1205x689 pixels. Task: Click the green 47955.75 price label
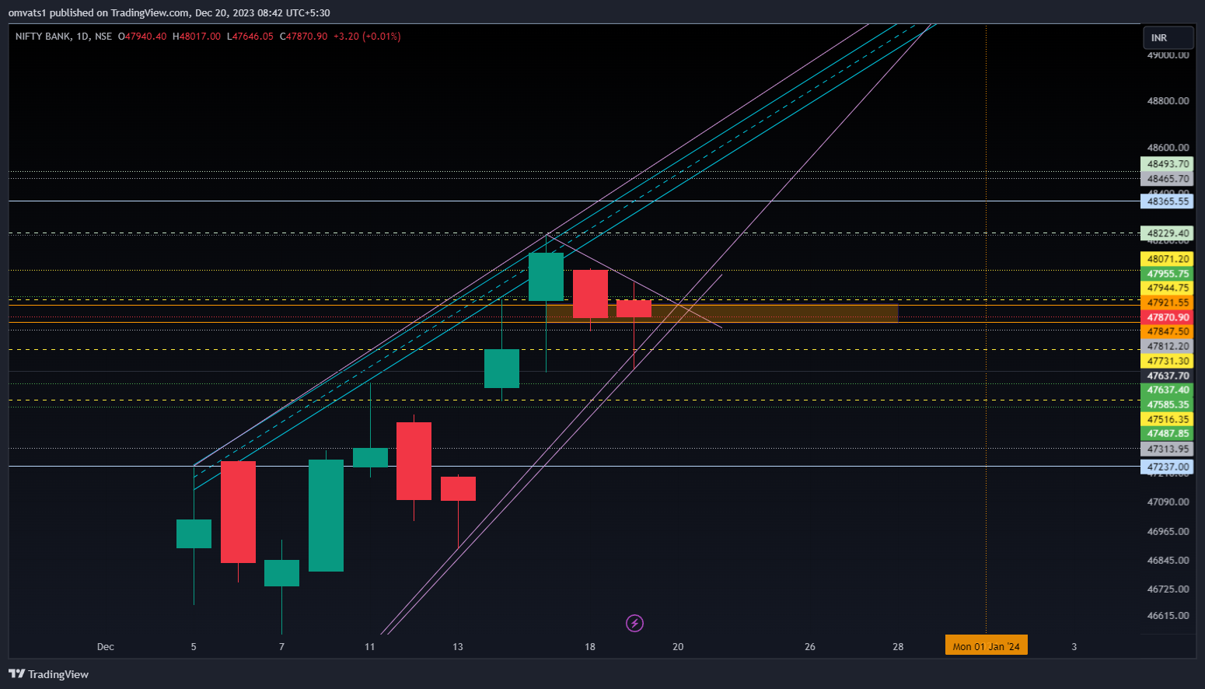[x=1168, y=274]
